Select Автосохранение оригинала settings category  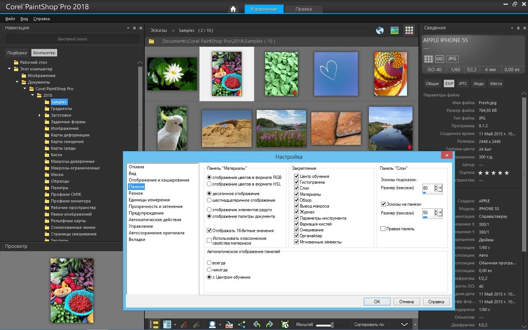click(157, 233)
